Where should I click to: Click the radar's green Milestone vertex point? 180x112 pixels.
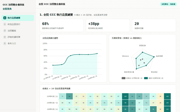pos(136,59)
